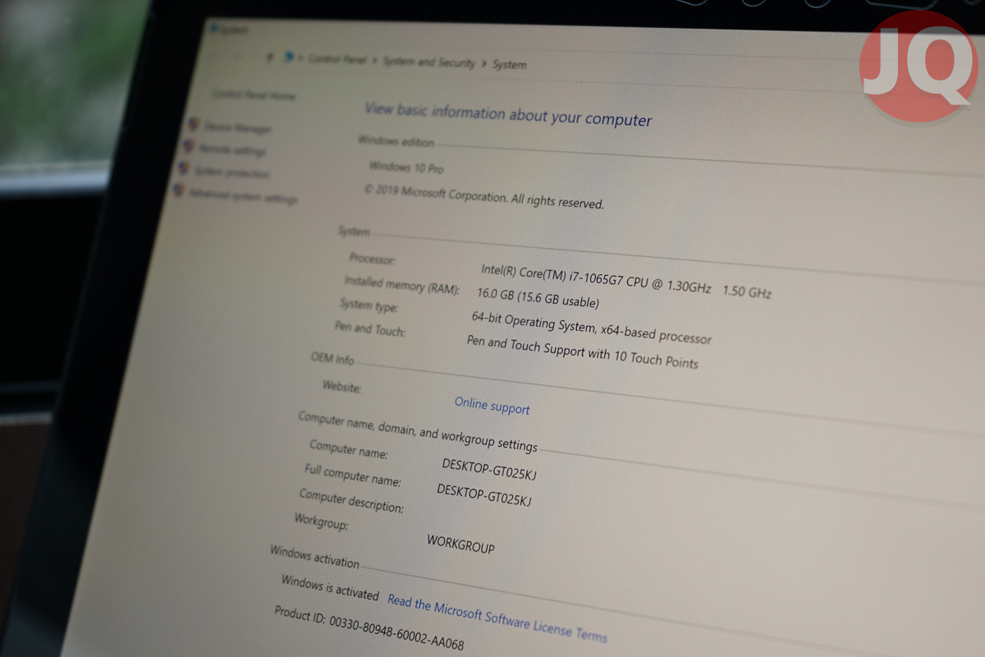Viewport: 985px width, 657px height.
Task: Select 'Product ID: 00330-80948-60002-AA068' text
Action: 369,627
